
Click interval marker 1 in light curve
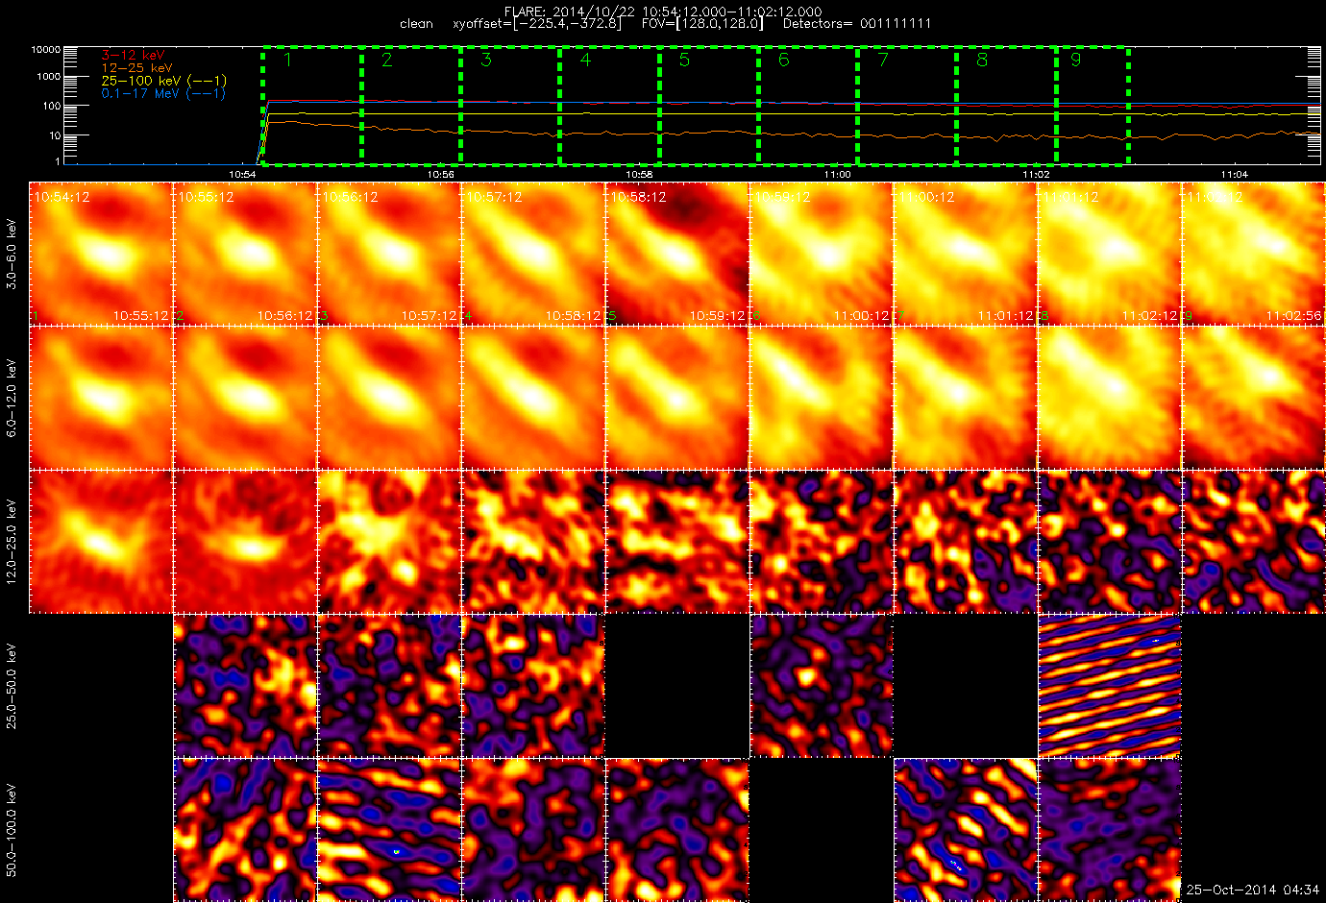pos(287,60)
